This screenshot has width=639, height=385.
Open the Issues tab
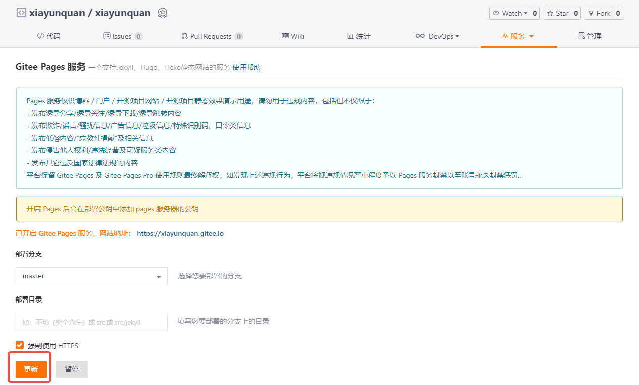123,36
